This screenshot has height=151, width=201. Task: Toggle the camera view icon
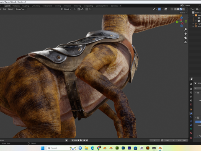186,38
